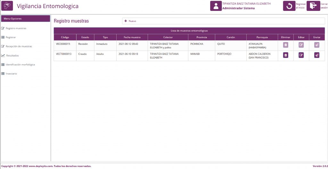Image resolution: width=328 pixels, height=169 pixels.
Task: Open Registro muestras in sidebar
Action: [16, 28]
